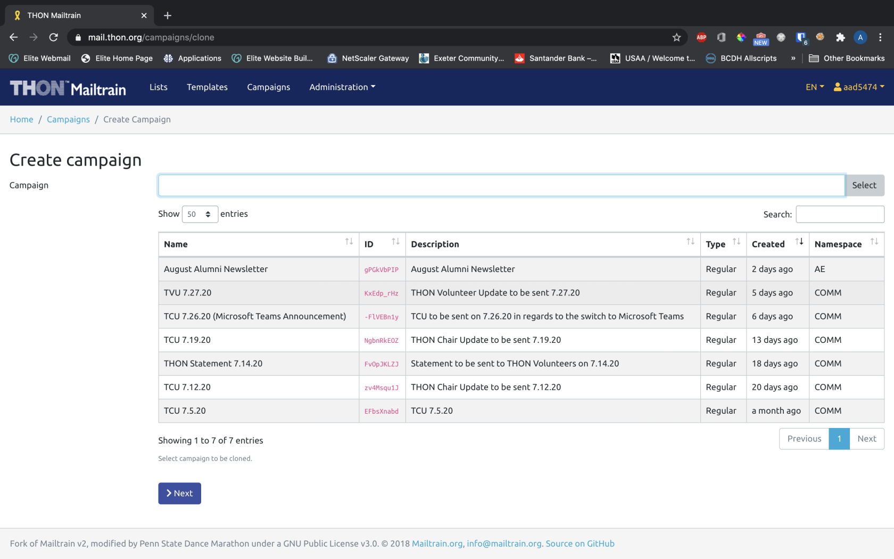The width and height of the screenshot is (894, 559).
Task: Open the Extensions puzzle piece icon
Action: (x=840, y=37)
